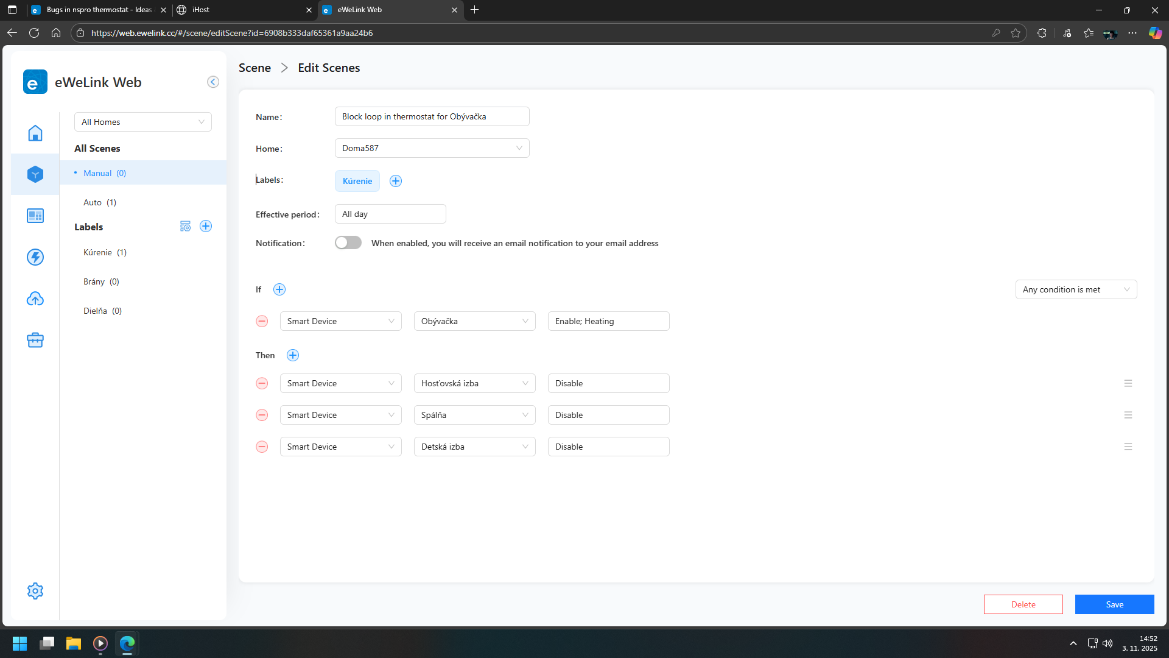Open the All Homes dropdown
Viewport: 1169px width, 658px height.
point(143,122)
